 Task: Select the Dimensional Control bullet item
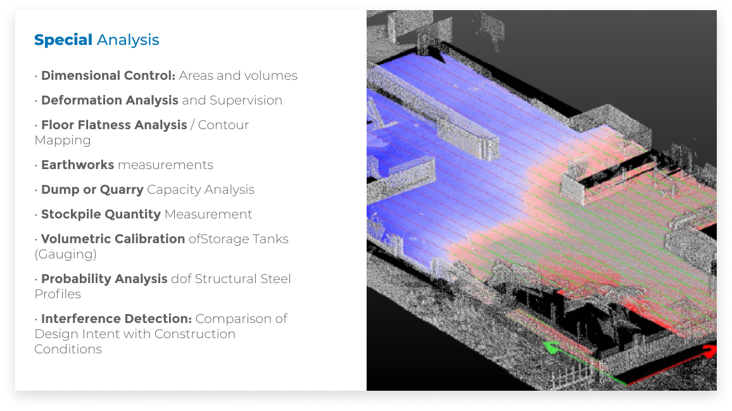point(166,75)
